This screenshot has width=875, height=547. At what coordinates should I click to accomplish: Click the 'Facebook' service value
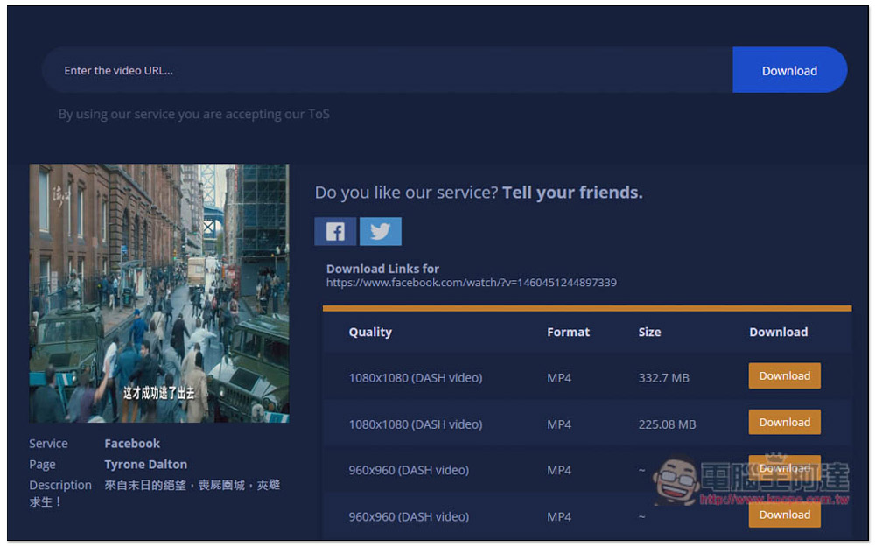(132, 443)
